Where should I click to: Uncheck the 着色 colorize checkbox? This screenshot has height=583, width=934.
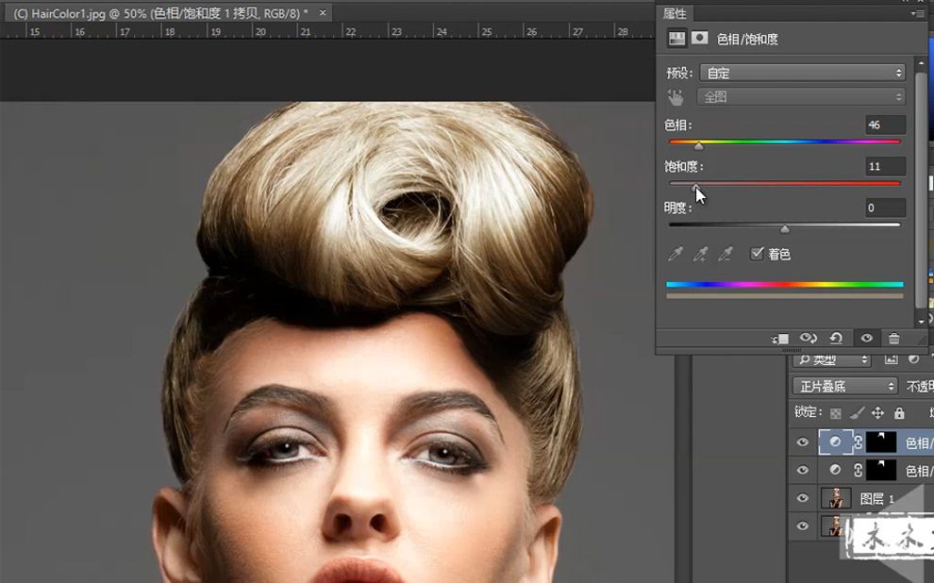[x=757, y=254]
